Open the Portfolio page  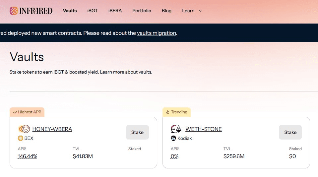(x=142, y=11)
